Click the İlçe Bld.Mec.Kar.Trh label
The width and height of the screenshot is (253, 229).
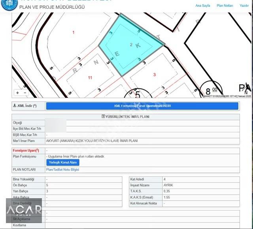click(27, 129)
